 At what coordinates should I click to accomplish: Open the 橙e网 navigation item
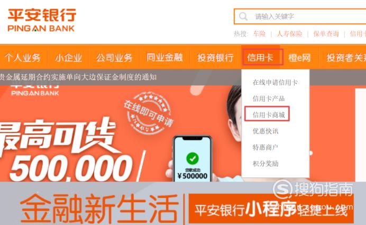[299, 58]
